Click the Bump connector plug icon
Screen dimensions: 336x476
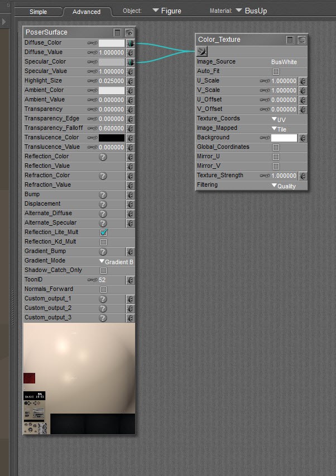[131, 195]
